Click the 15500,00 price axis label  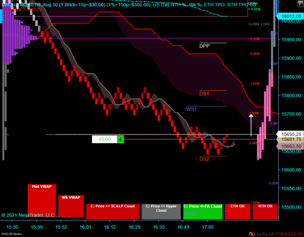point(291,207)
